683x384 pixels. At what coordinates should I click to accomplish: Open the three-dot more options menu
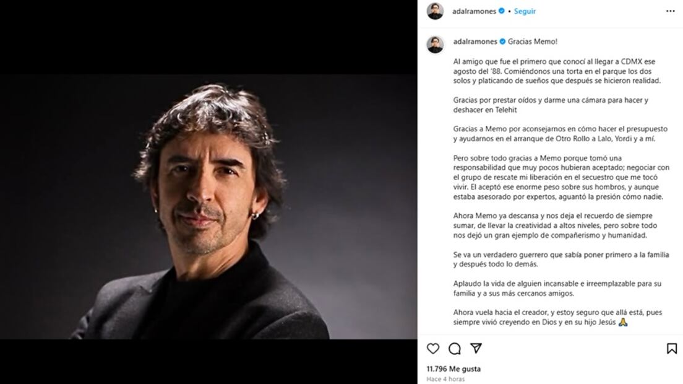coord(671,11)
